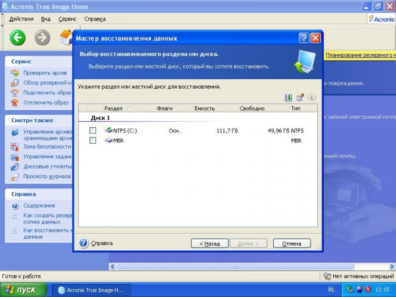Click the Home house toolbar icon

(x=66, y=37)
